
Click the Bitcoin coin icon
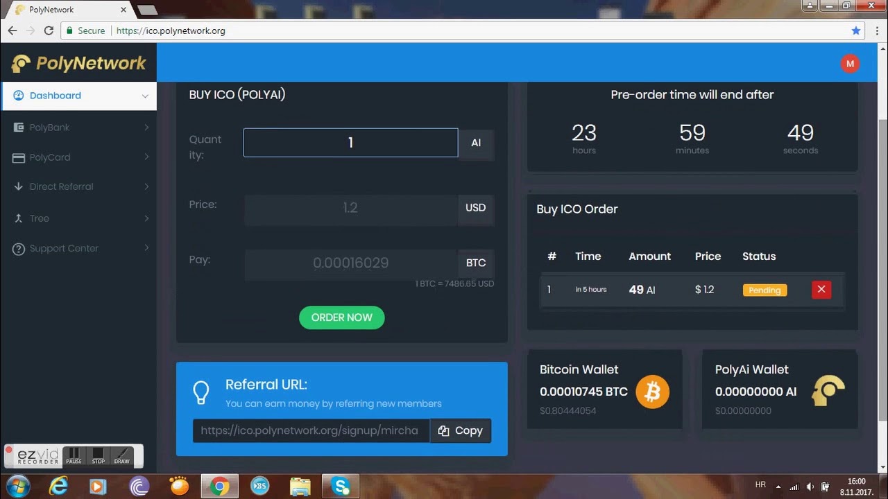(x=652, y=392)
